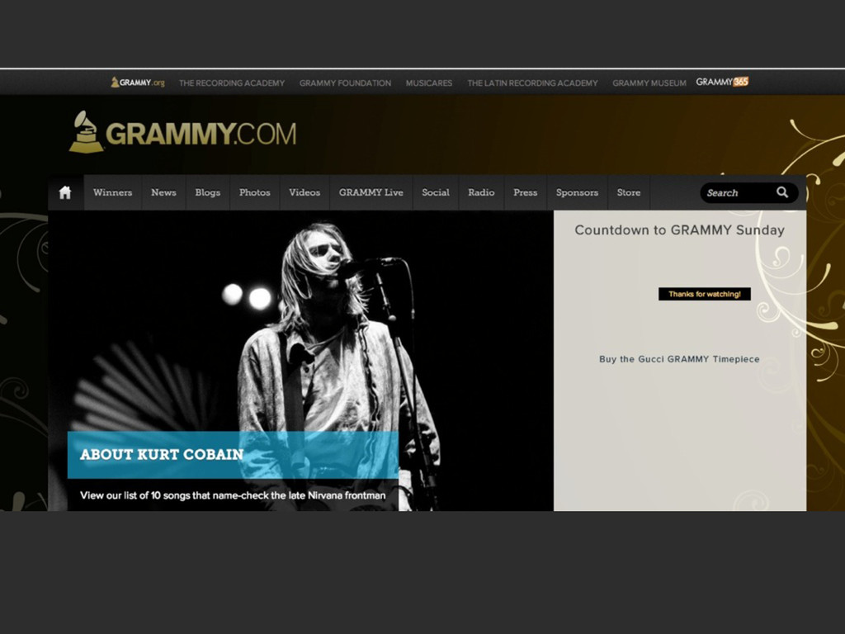Image resolution: width=845 pixels, height=634 pixels.
Task: Open the Photos section
Action: (255, 192)
